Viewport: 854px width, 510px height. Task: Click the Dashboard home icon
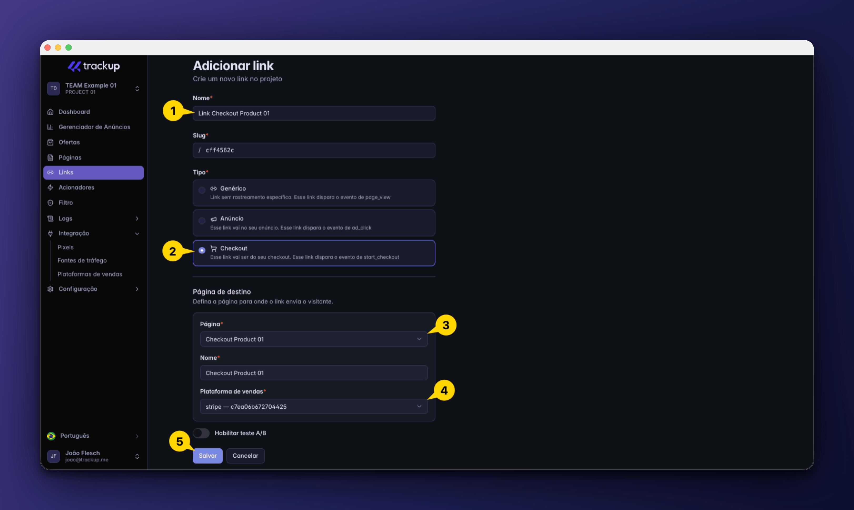point(51,112)
